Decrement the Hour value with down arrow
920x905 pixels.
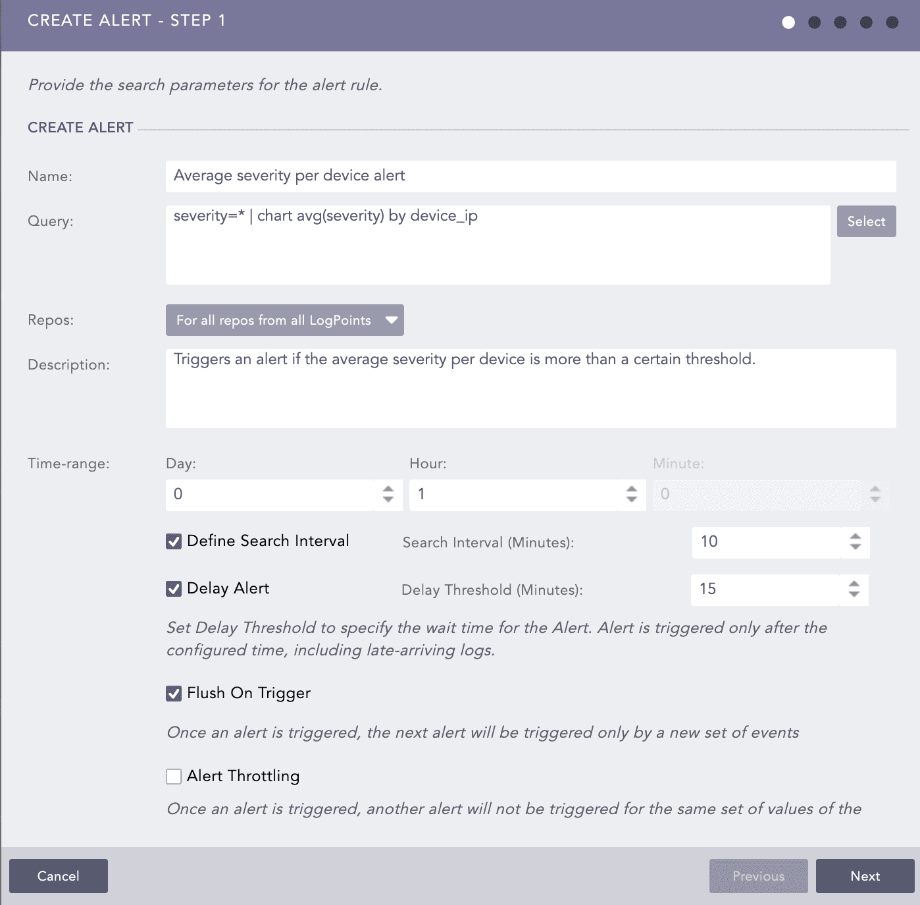(631, 499)
